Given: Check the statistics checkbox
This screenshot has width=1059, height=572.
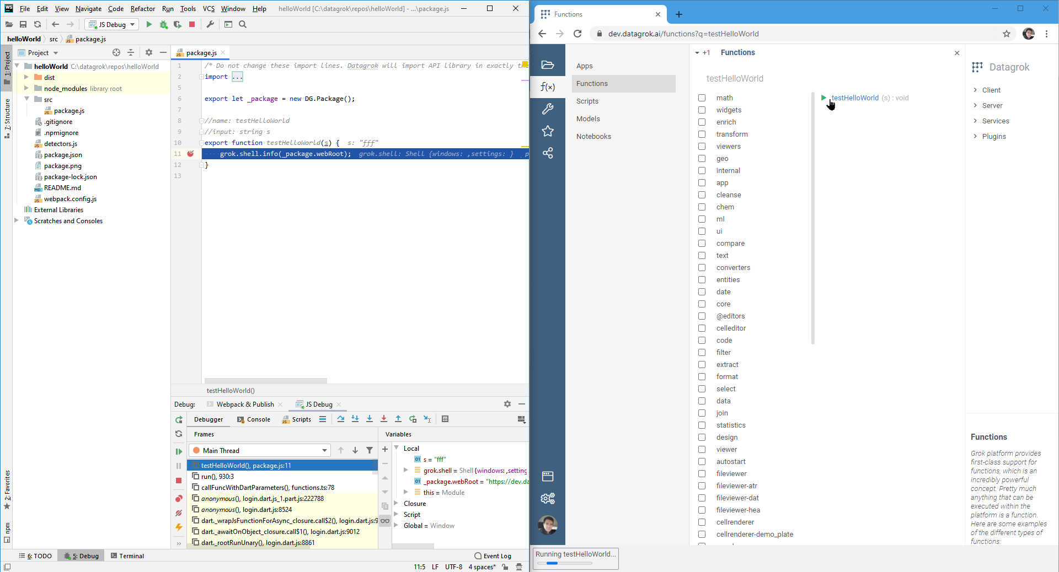Looking at the screenshot, I should coord(702,425).
